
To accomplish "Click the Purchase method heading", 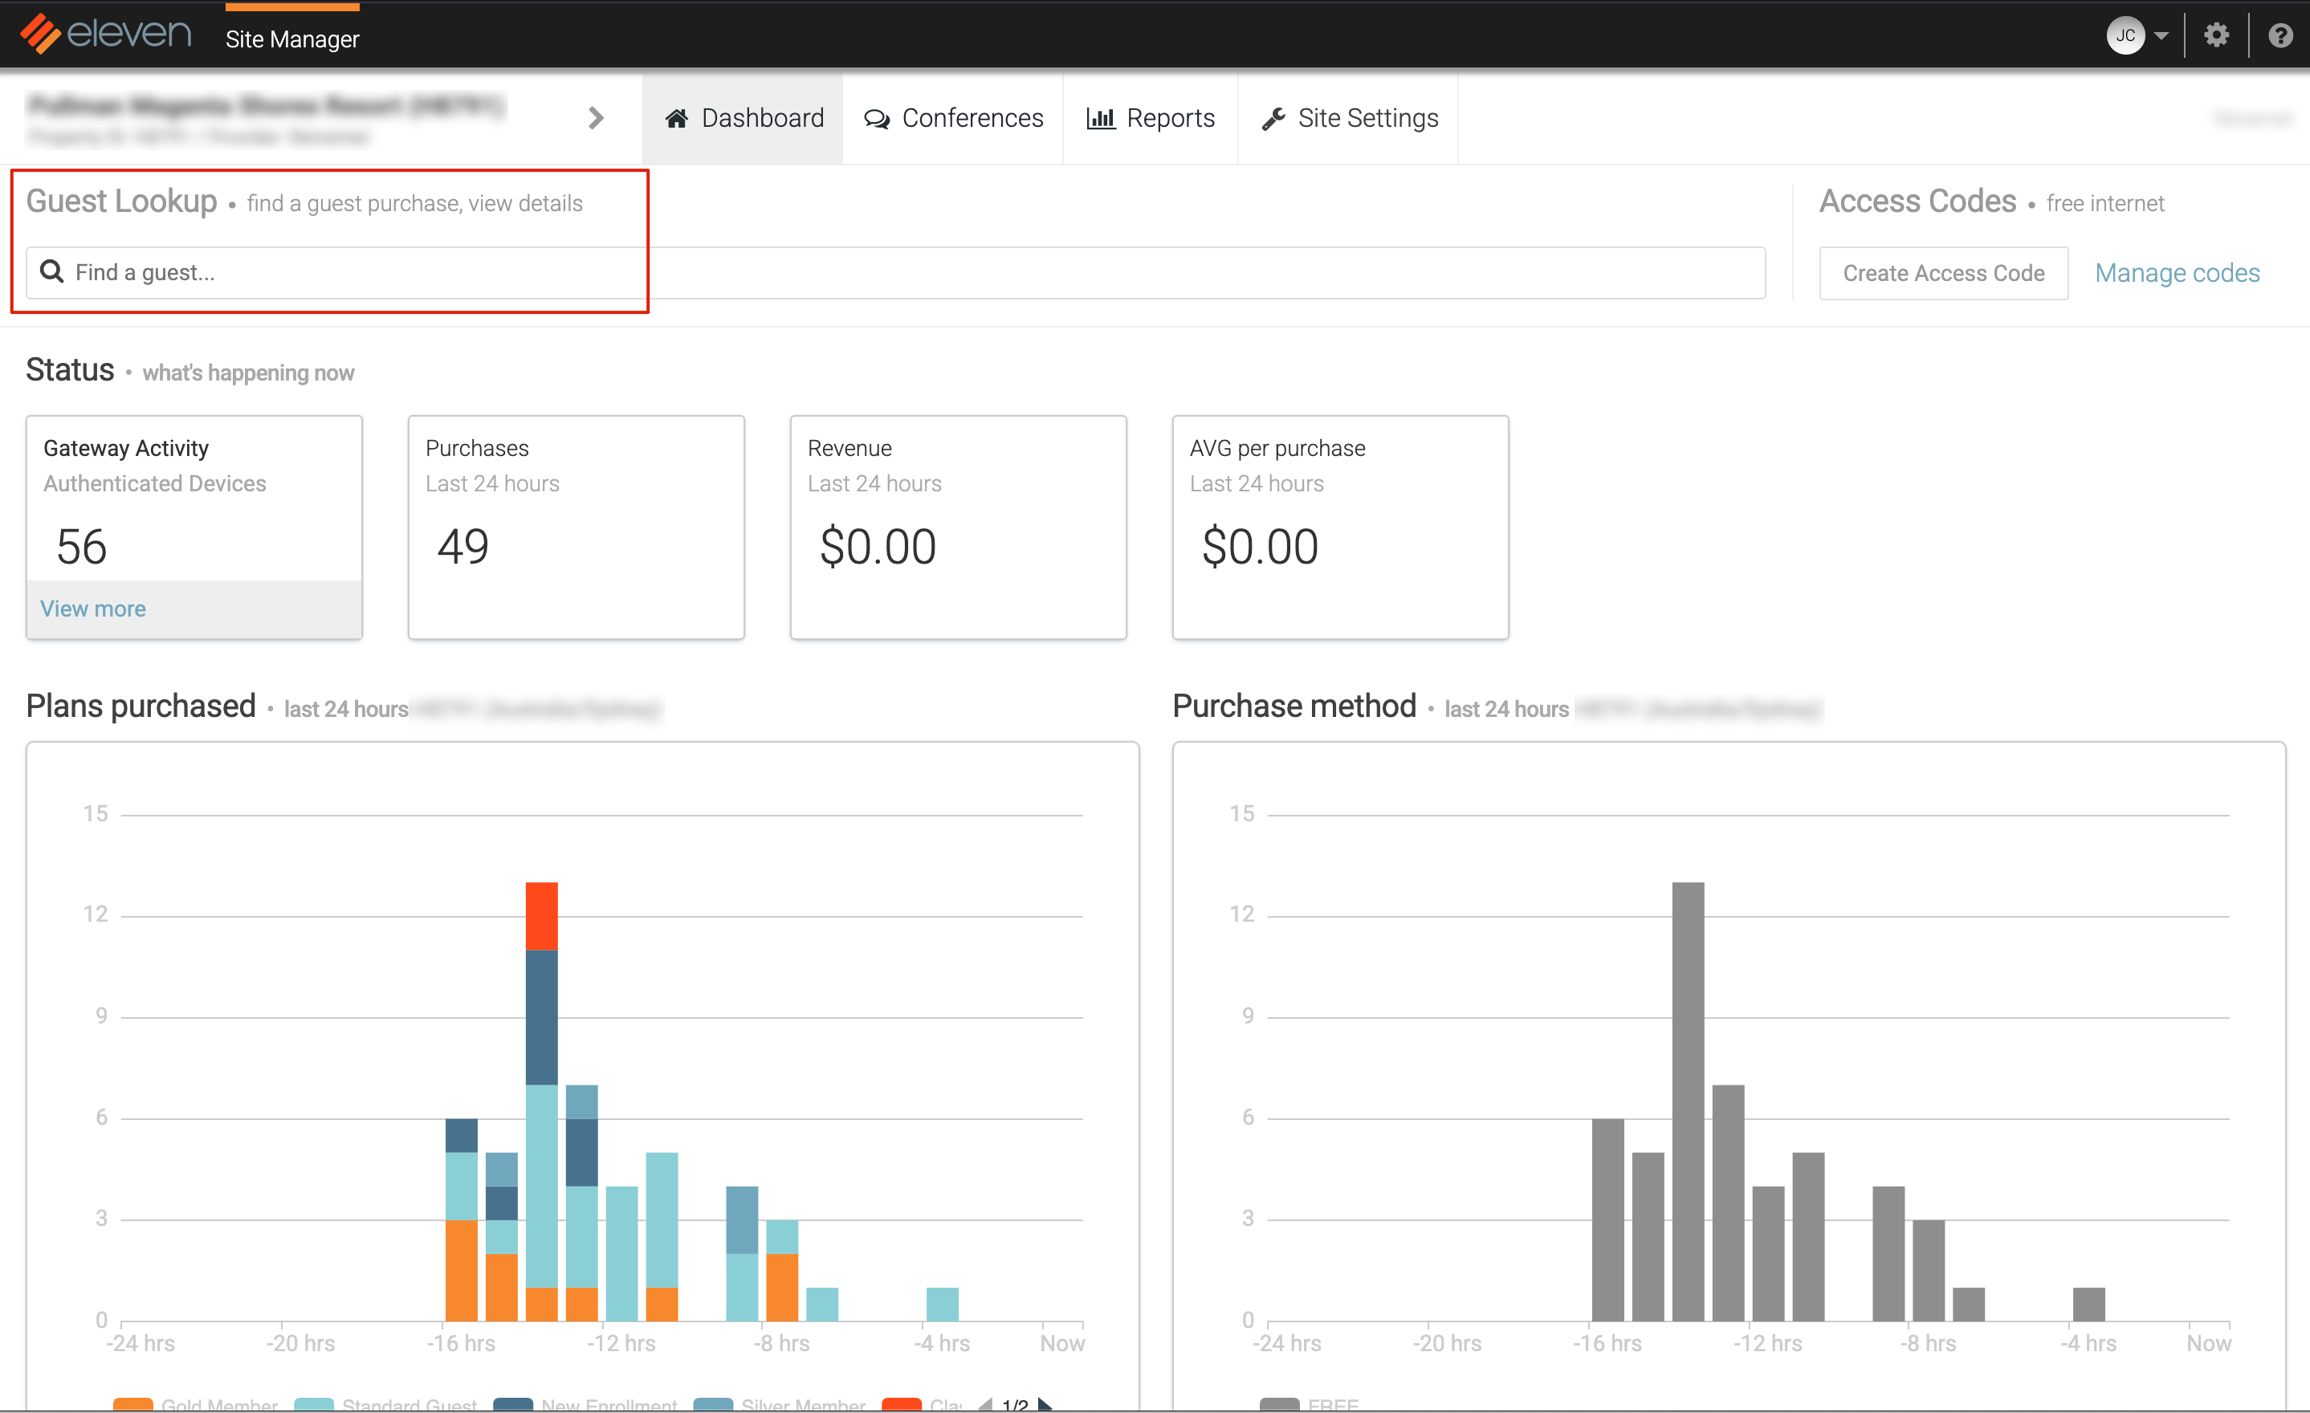I will tap(1294, 706).
